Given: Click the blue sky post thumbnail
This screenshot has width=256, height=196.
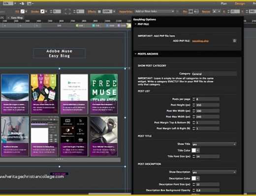Looking at the screenshot, I should (15, 87).
